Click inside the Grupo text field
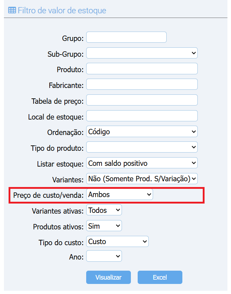The image size is (231, 294). 126,37
